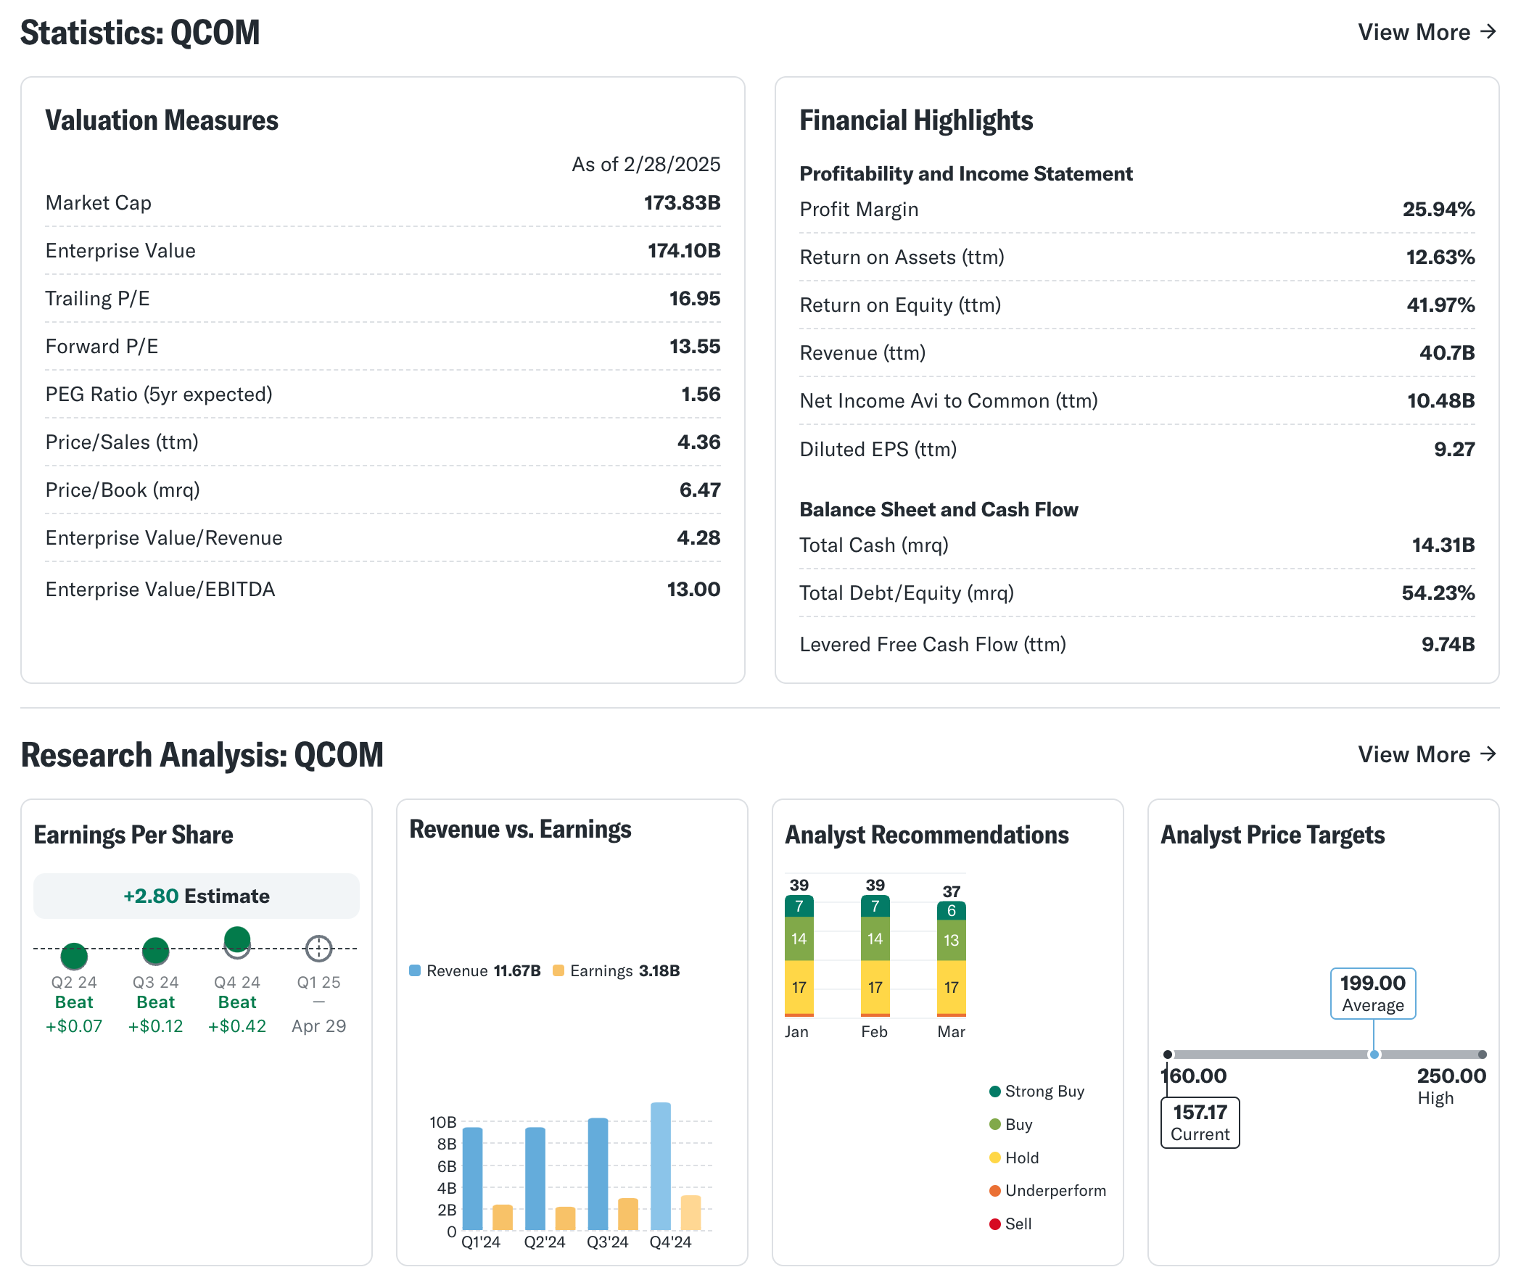Click the 157.17 Current price box
This screenshot has width=1513, height=1275.
pyautogui.click(x=1200, y=1123)
